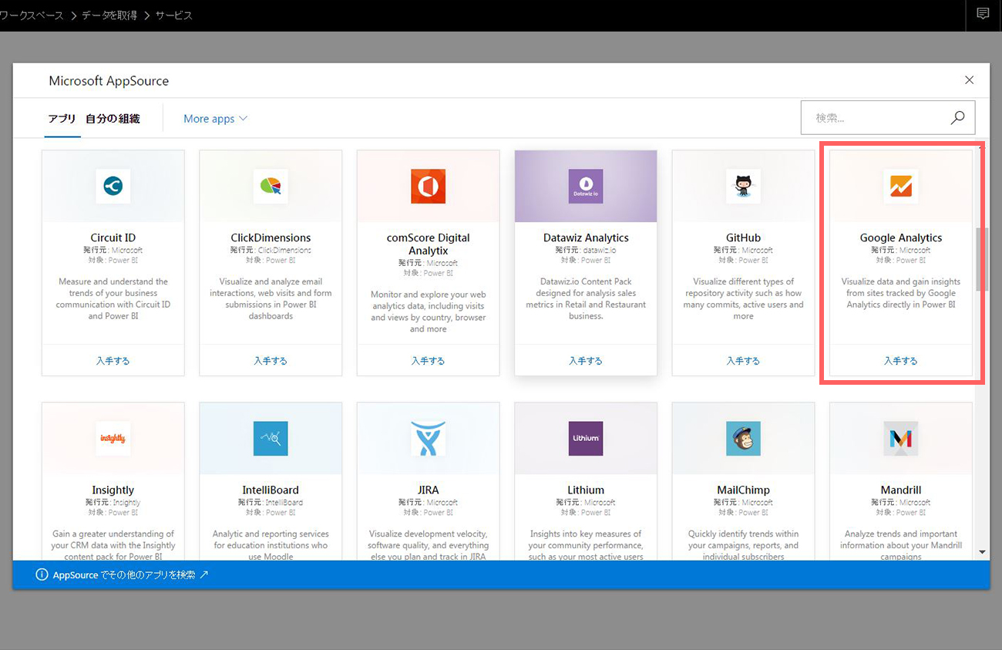Image resolution: width=1002 pixels, height=650 pixels.
Task: Click 入手する for ClickDimensions
Action: [271, 360]
